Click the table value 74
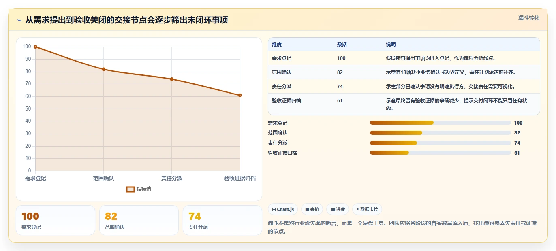The height and width of the screenshot is (251, 556). [340, 87]
